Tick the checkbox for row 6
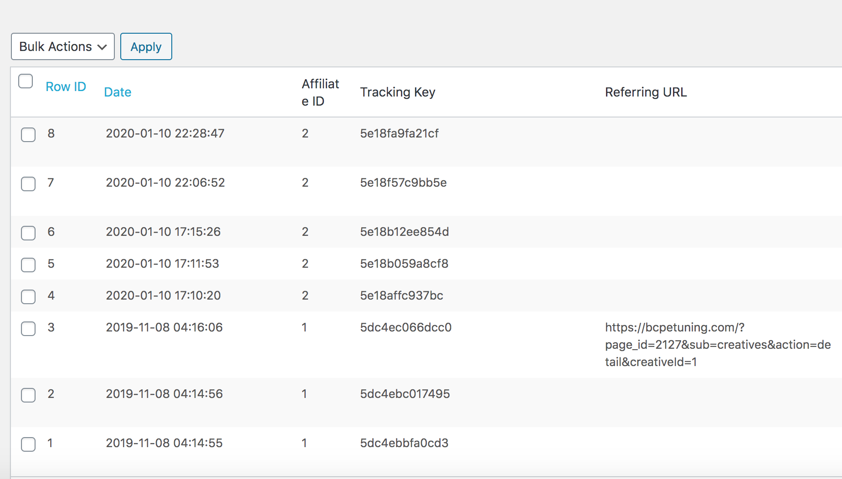 pos(28,233)
